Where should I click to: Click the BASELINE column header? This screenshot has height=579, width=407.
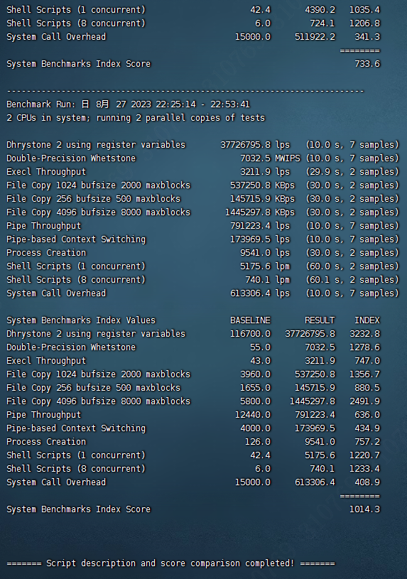(251, 320)
